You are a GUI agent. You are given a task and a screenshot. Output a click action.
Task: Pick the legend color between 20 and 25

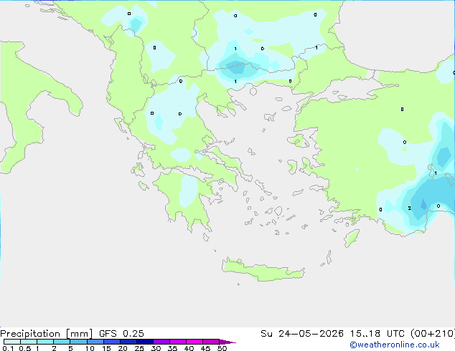(x=128, y=342)
